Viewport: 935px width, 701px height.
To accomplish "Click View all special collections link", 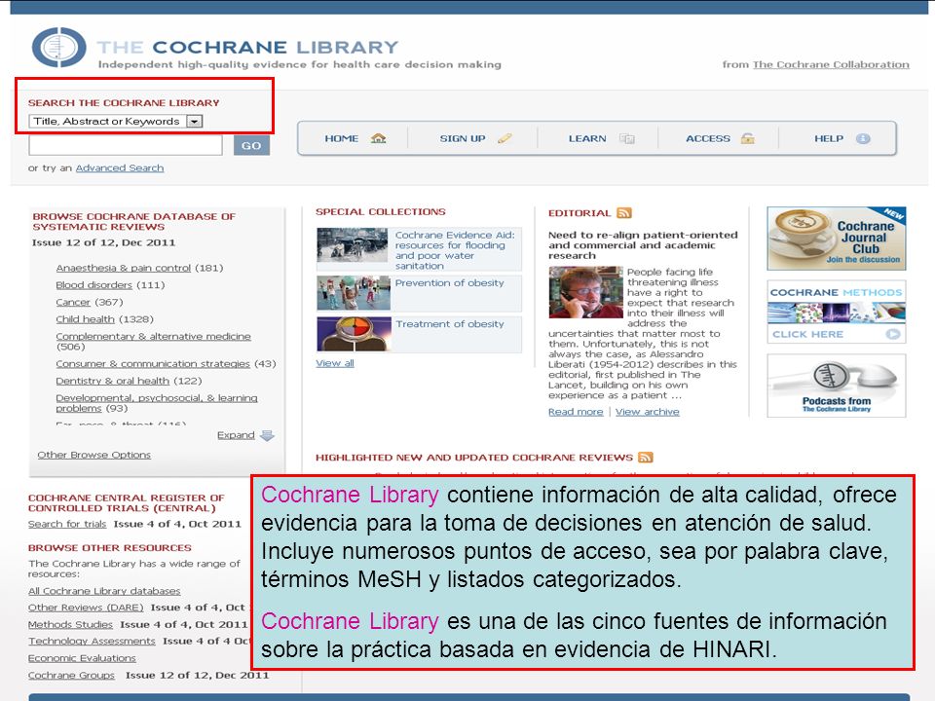I will tap(335, 363).
